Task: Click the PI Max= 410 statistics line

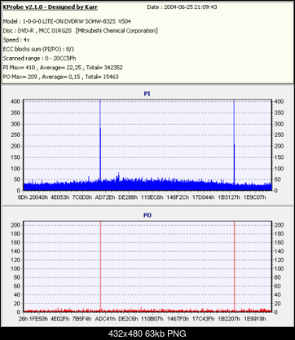Action: (63, 68)
